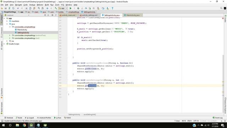This screenshot has width=227, height=128.
Task: Open the Event Log
Action: pos(217,118)
